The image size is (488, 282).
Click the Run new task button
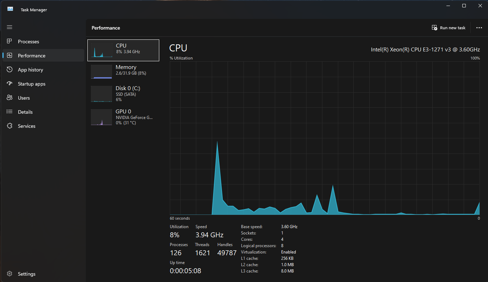point(449,28)
